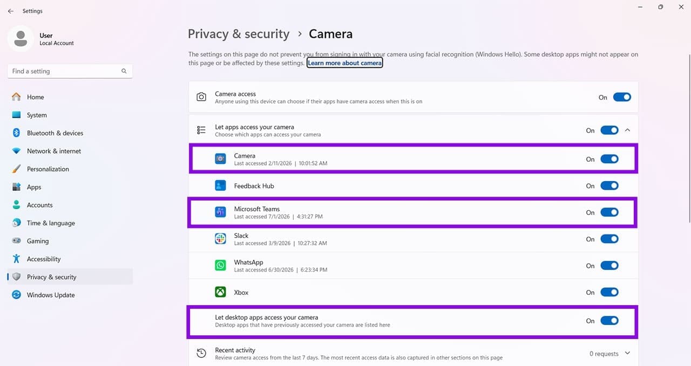Click the Microsoft Teams app icon

click(220, 212)
